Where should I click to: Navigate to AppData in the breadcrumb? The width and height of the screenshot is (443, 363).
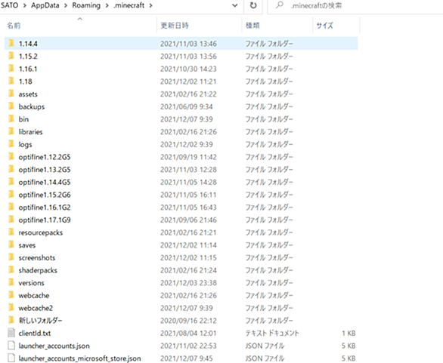pos(45,5)
